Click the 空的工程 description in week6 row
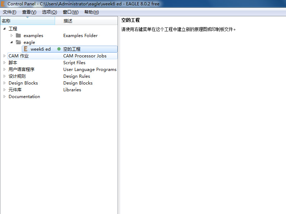This screenshot has height=214, width=286. [x=72, y=49]
